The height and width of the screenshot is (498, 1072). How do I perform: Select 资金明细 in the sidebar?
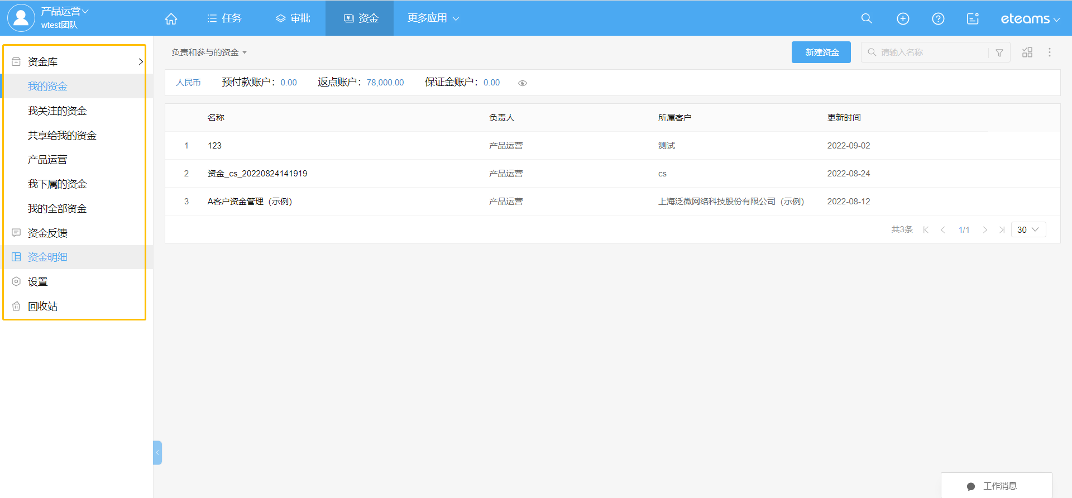tap(47, 257)
